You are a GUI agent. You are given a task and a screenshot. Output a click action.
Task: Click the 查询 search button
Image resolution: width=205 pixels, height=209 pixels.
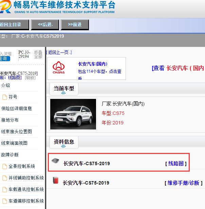5,59
